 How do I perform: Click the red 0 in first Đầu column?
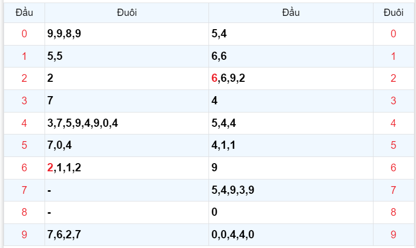(x=24, y=34)
